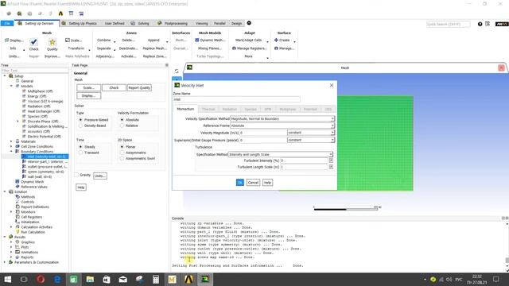The image size is (509, 286).
Task: Open Calculator from taskbar
Action: pyautogui.click(x=156, y=279)
